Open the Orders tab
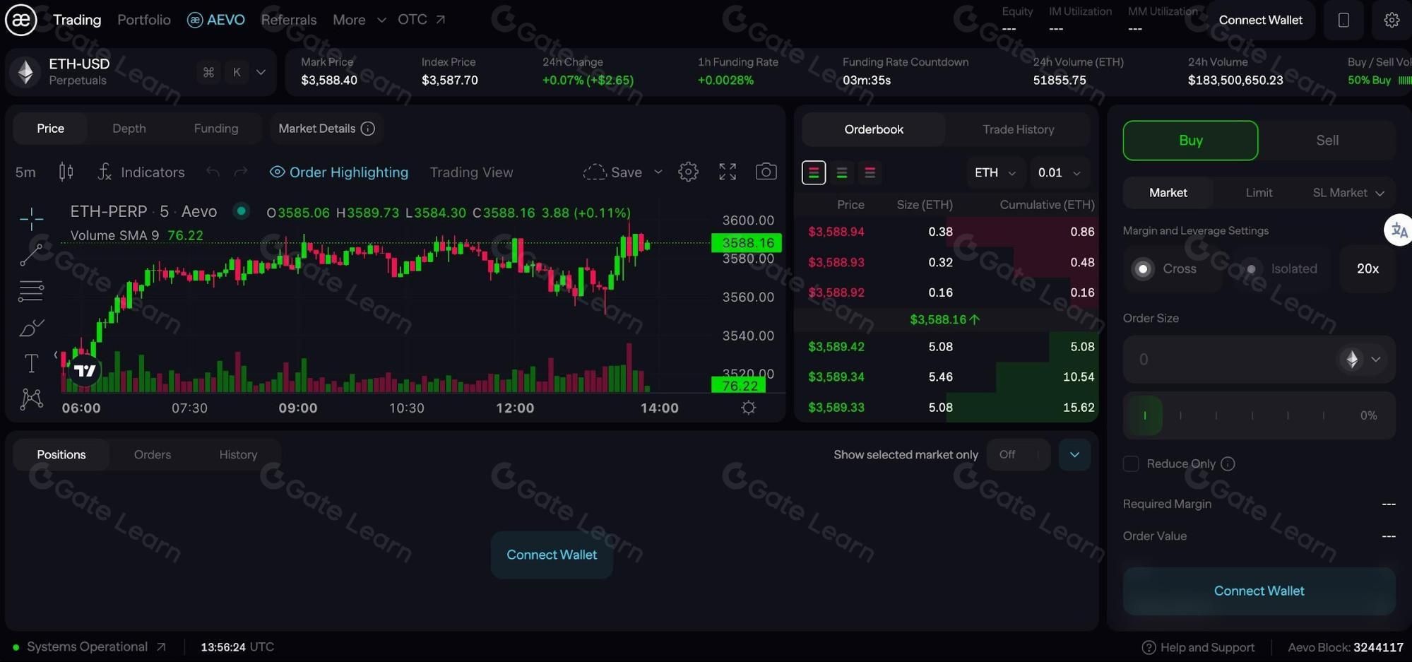Image resolution: width=1412 pixels, height=662 pixels. 153,454
